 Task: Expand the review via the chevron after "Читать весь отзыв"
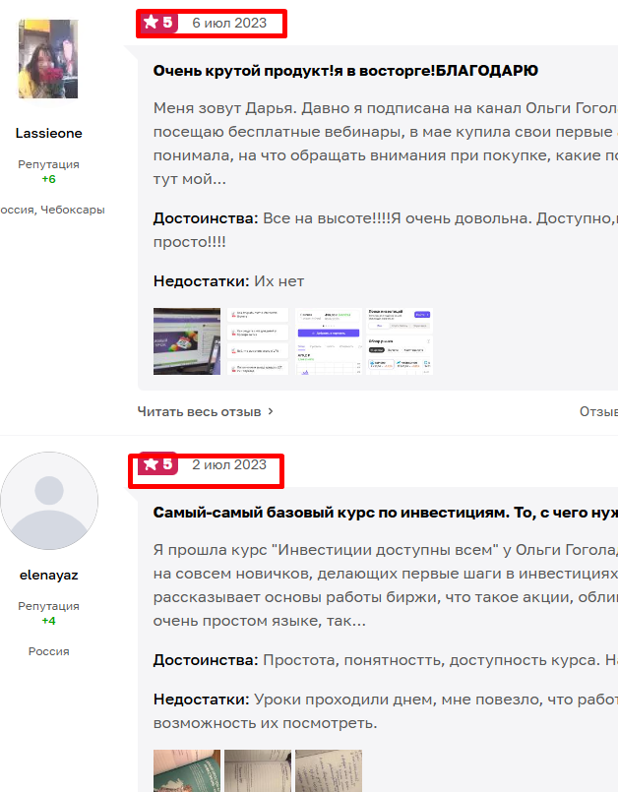tap(271, 411)
